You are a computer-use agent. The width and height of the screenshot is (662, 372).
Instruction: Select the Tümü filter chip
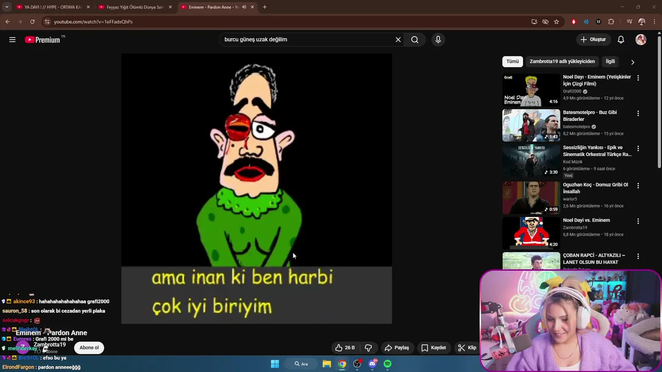click(x=513, y=61)
